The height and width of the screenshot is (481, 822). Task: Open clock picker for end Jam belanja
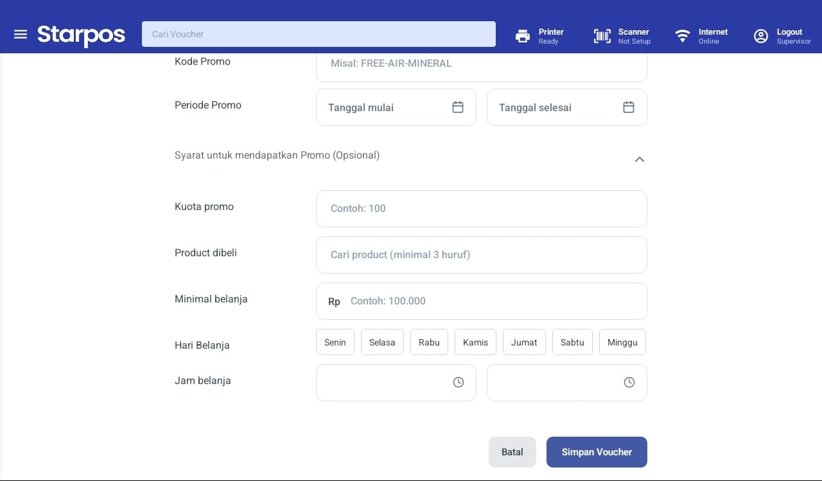pos(629,382)
